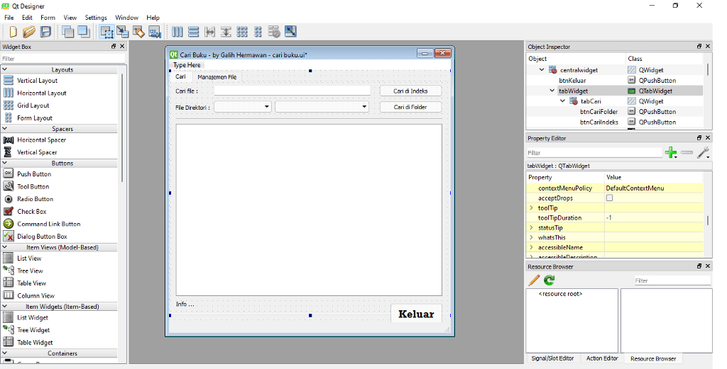This screenshot has height=369, width=727.
Task: Select Edit Tab Order mode icon
Action: tap(154, 31)
